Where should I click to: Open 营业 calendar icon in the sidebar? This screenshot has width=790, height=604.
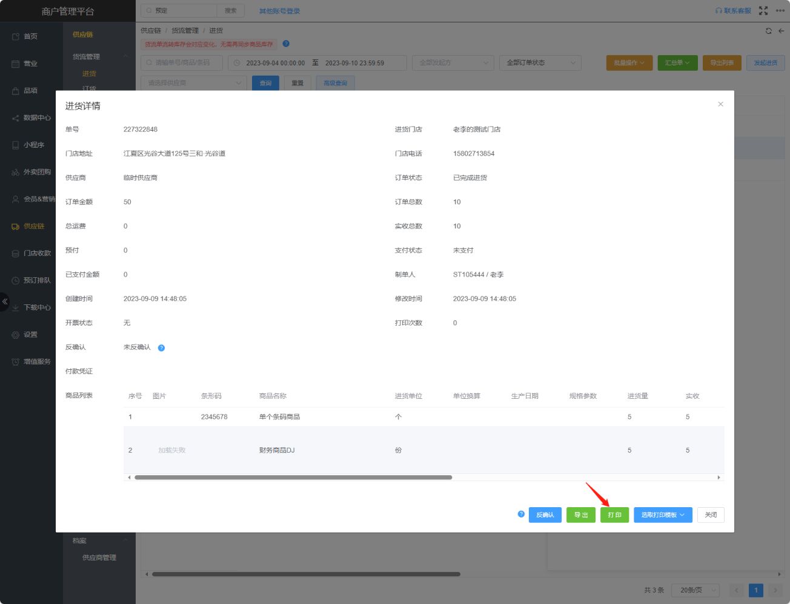(16, 64)
